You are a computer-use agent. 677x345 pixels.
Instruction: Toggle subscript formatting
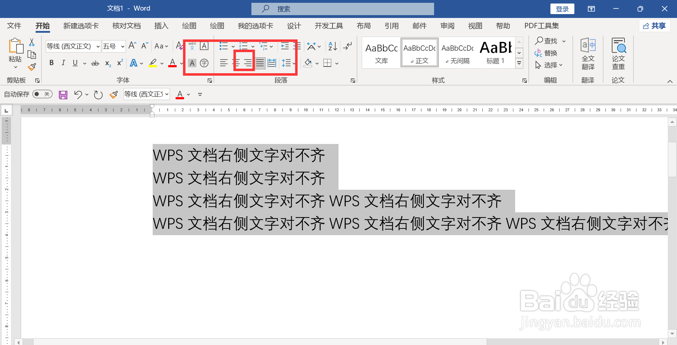point(108,63)
